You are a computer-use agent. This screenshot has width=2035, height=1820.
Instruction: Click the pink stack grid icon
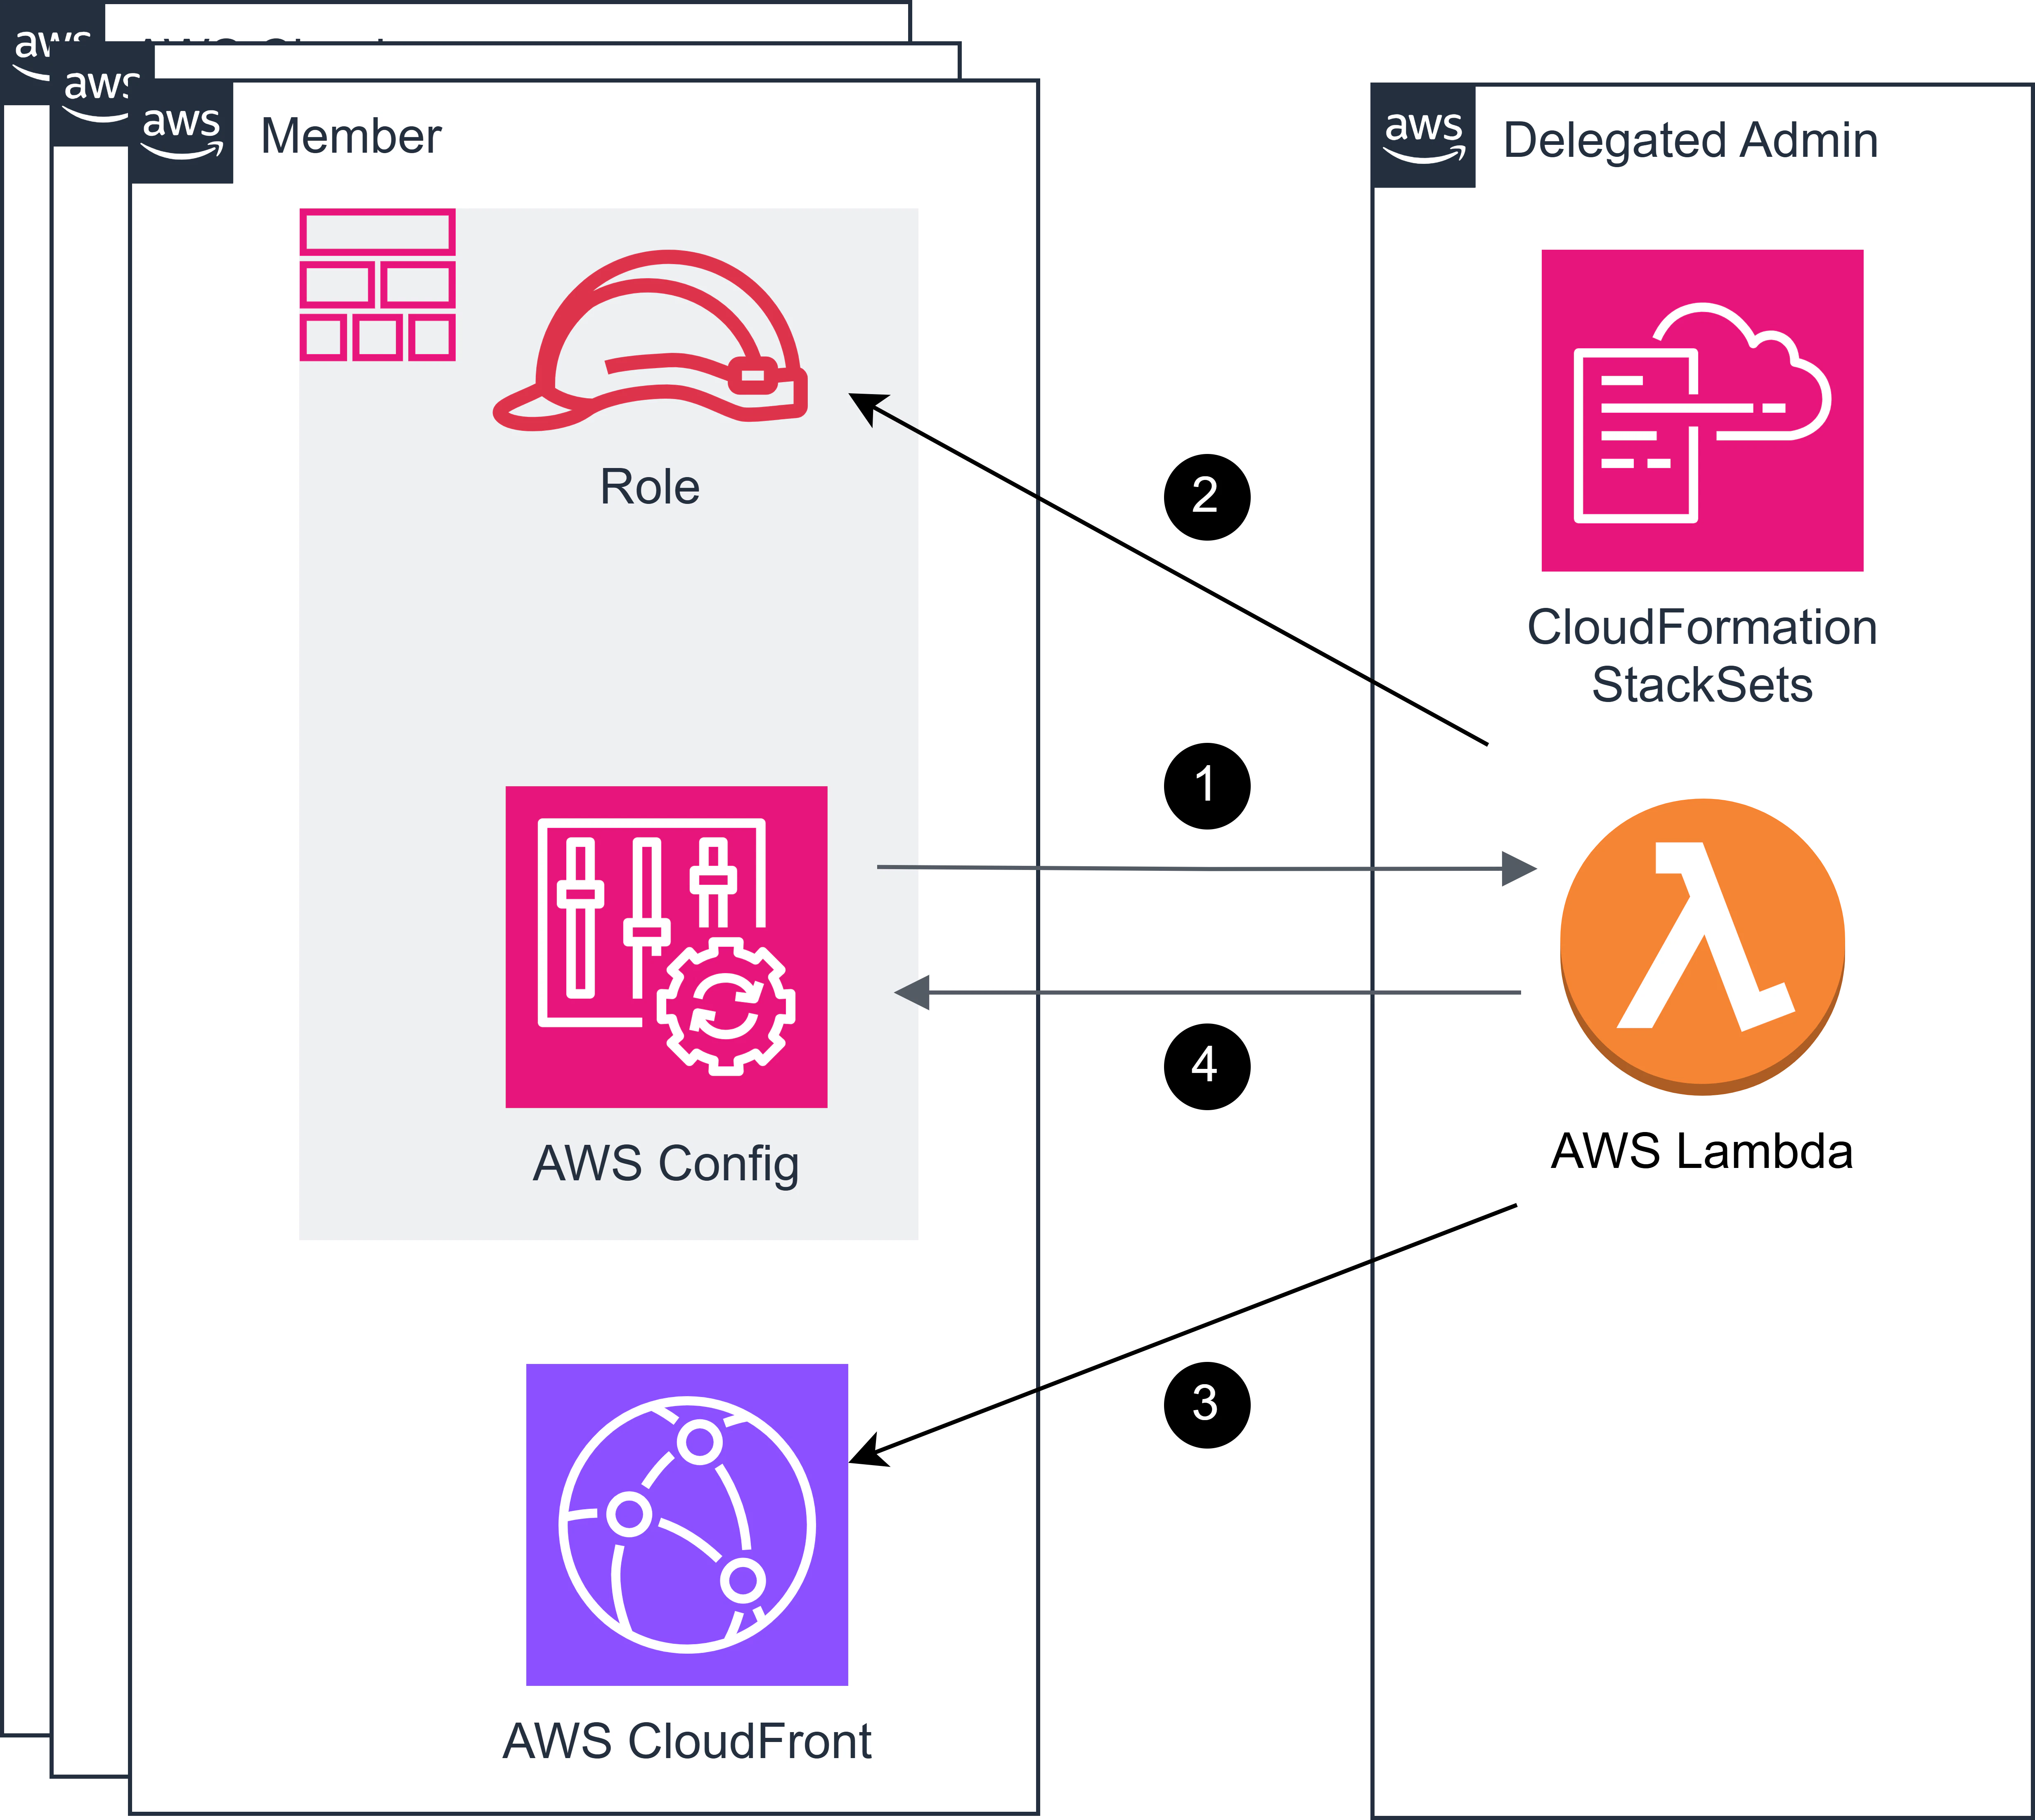[378, 285]
